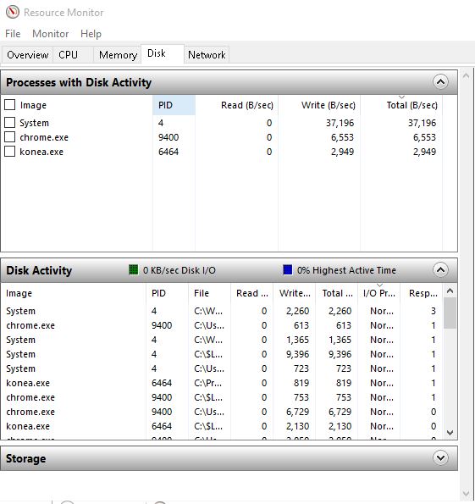Click main window scroll down arrow
Viewport: 475px width, 504px height.
point(466,493)
